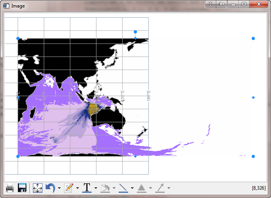The height and width of the screenshot is (198, 271).
Task: Click the 90°E longitude label
Action: [70, 96]
